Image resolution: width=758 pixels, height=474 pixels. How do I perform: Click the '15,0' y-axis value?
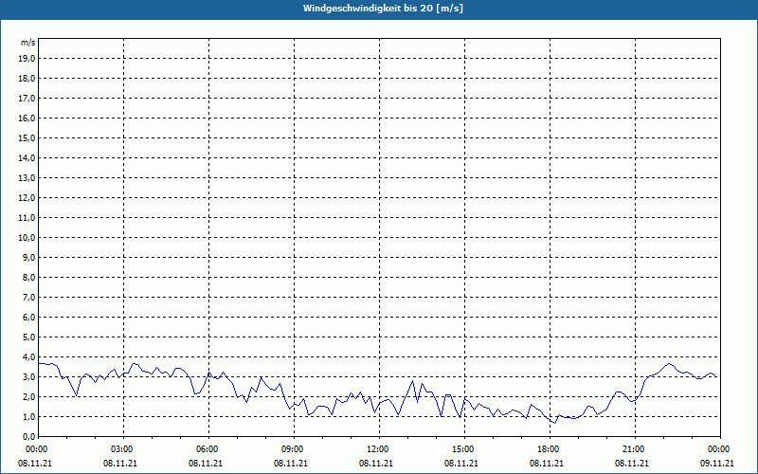coord(27,137)
